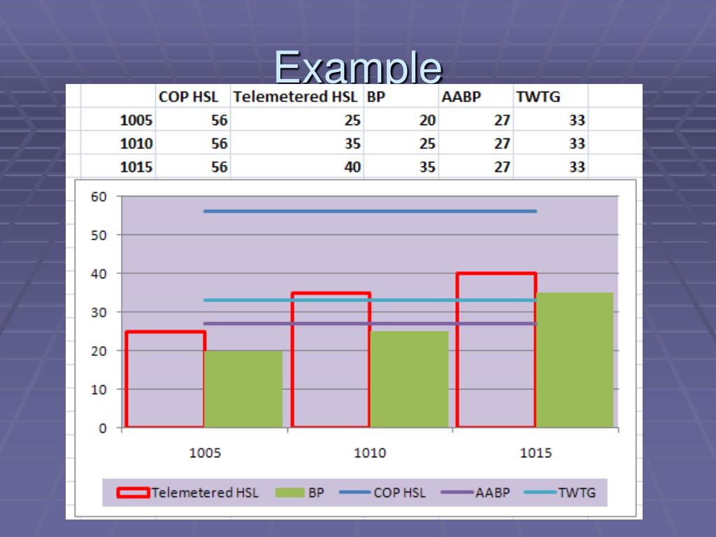Click y-axis label 60
Image resolution: width=716 pixels, height=537 pixels.
point(99,196)
